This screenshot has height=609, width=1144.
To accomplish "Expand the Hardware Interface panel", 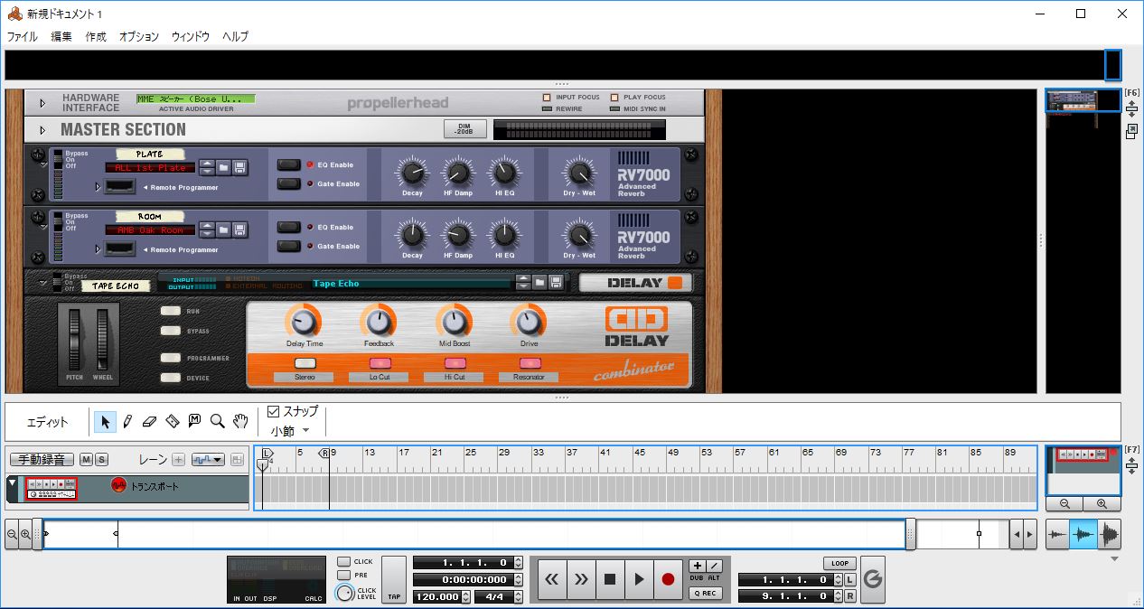I will [x=42, y=103].
